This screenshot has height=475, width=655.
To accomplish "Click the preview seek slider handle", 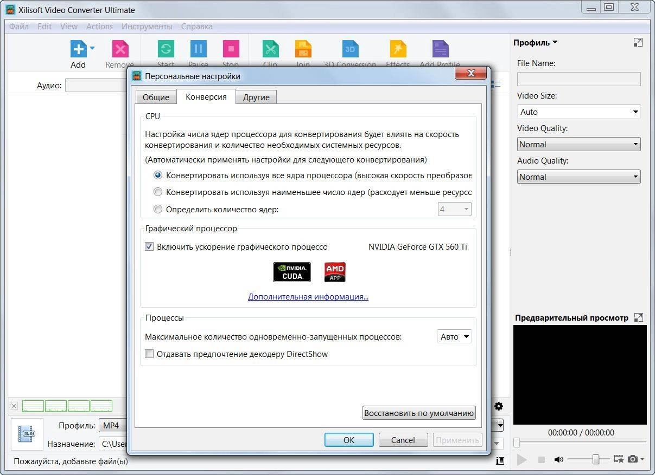I will click(517, 443).
